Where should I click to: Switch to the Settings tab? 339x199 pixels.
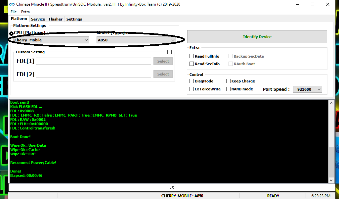click(x=74, y=19)
